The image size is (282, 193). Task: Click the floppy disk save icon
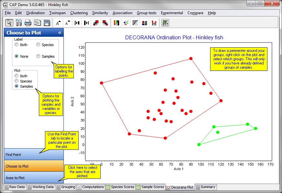coord(47,23)
